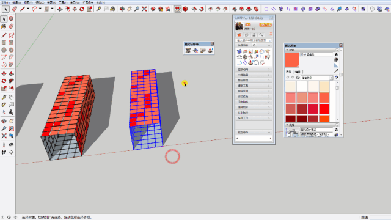Activate Push/Pull tool in top toolbar
The image size is (391, 220).
click(x=60, y=9)
